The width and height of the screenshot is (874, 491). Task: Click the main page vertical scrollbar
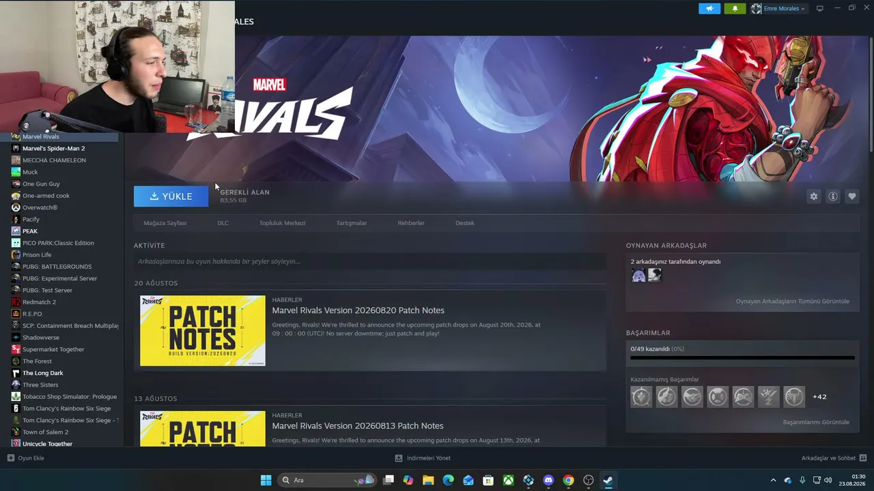coord(870,93)
